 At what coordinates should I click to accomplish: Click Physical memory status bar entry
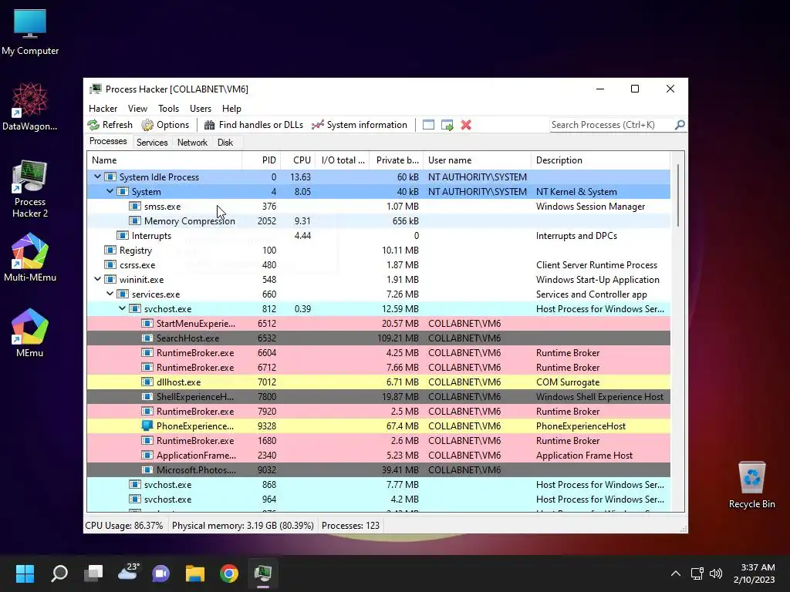pyautogui.click(x=243, y=526)
